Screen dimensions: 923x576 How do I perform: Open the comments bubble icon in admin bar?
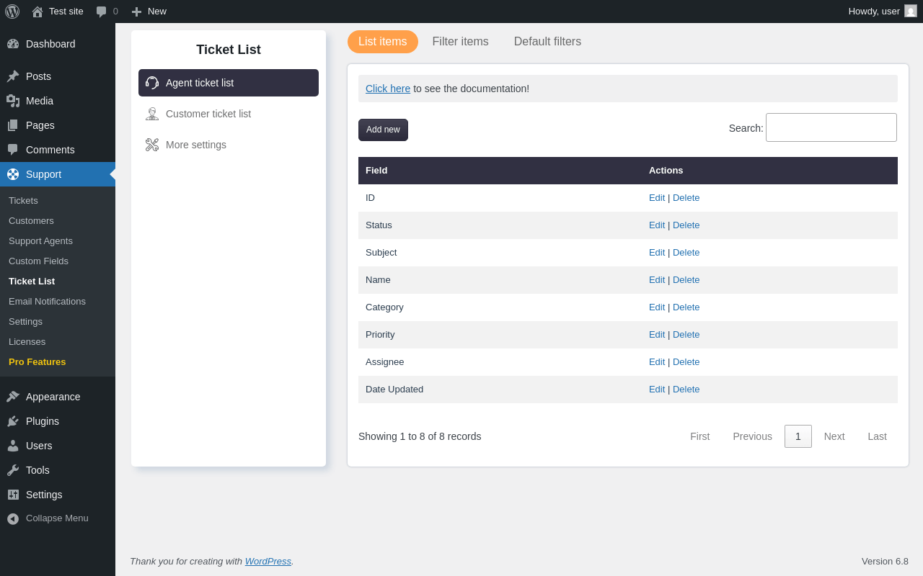point(102,12)
